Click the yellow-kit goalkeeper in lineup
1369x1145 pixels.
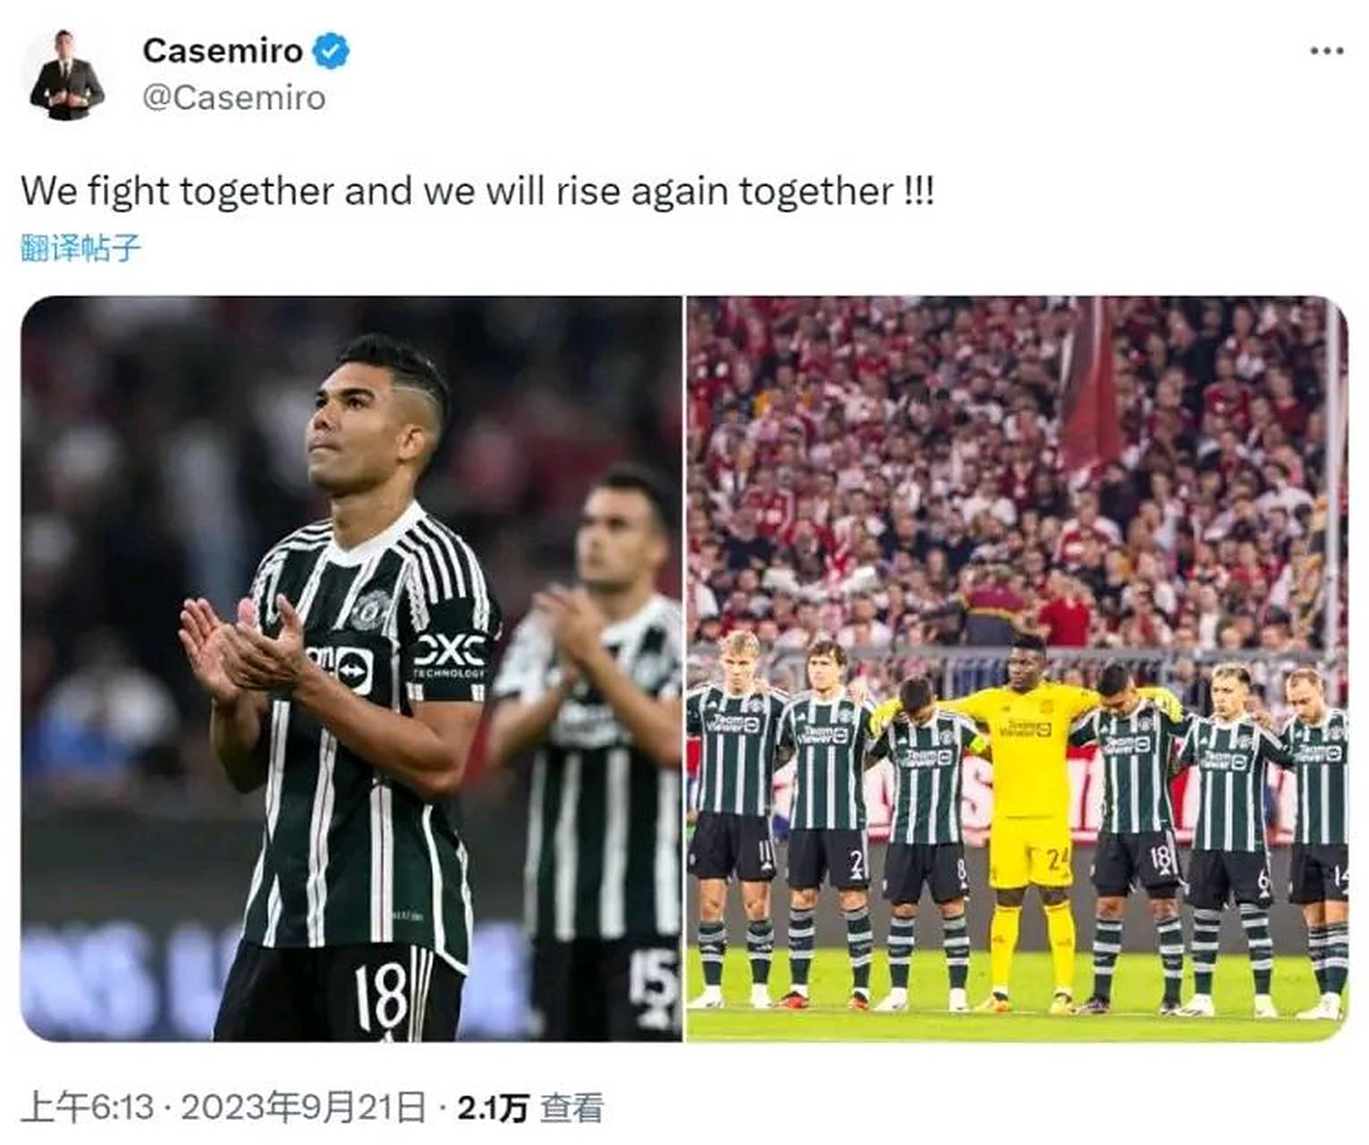1030,818
